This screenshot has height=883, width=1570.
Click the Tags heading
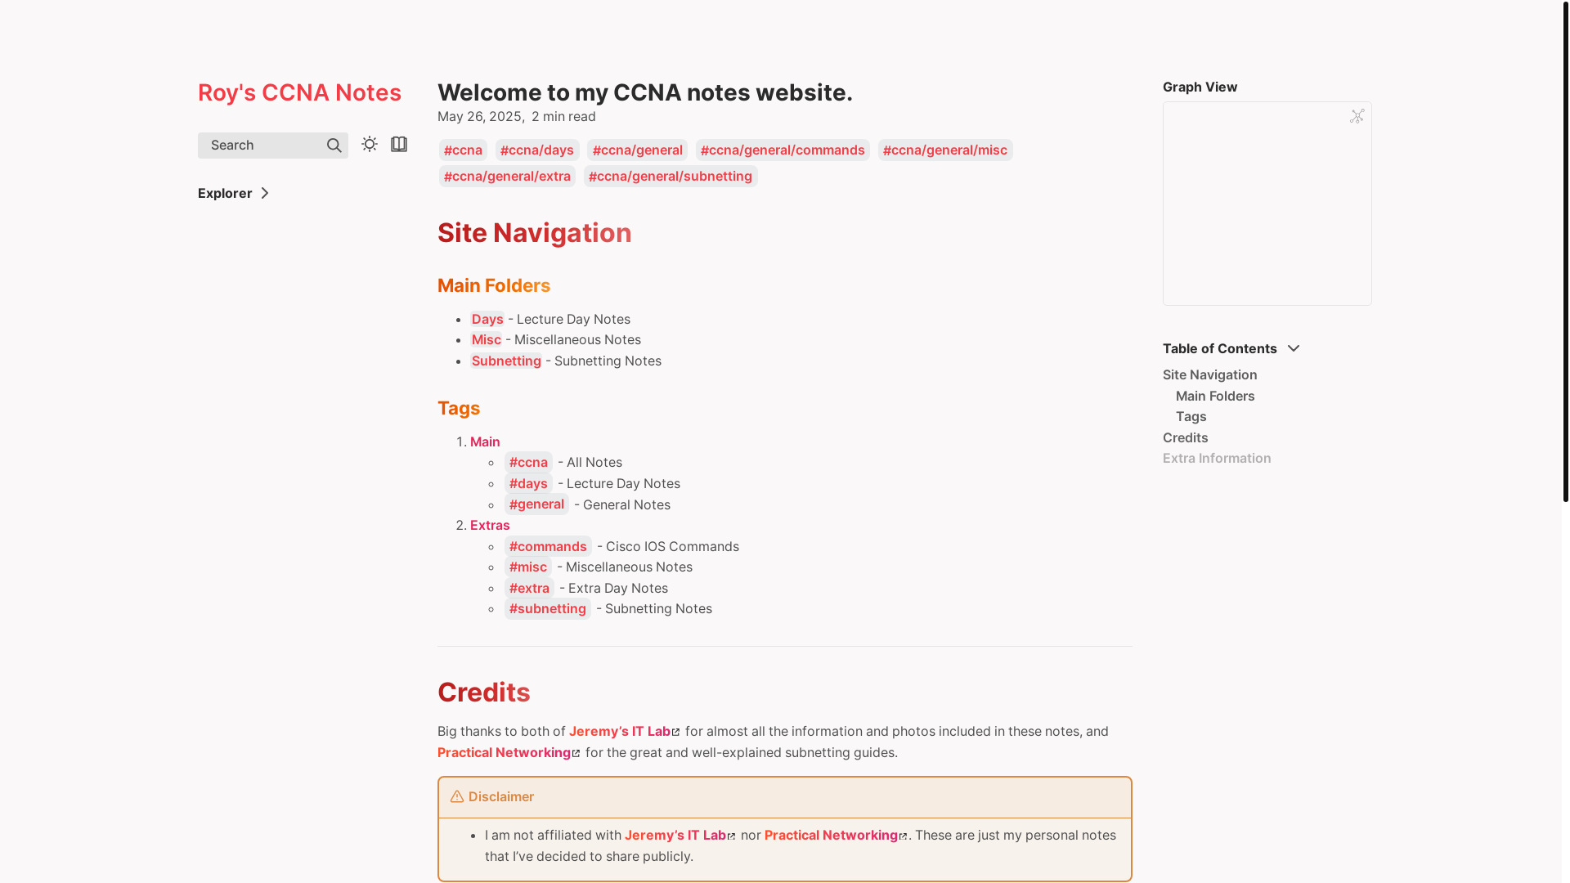(459, 408)
